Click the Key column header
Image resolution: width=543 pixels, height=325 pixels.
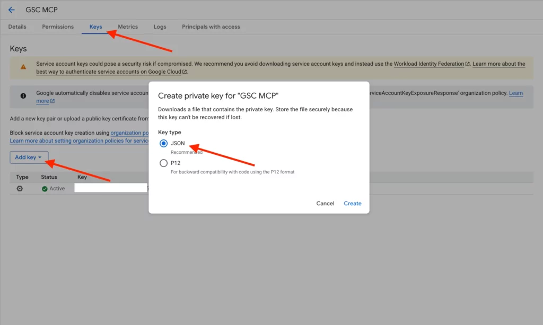click(x=82, y=177)
